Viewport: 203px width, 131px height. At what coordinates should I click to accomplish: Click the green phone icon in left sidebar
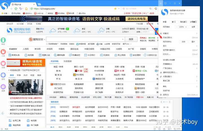(x=3, y=40)
